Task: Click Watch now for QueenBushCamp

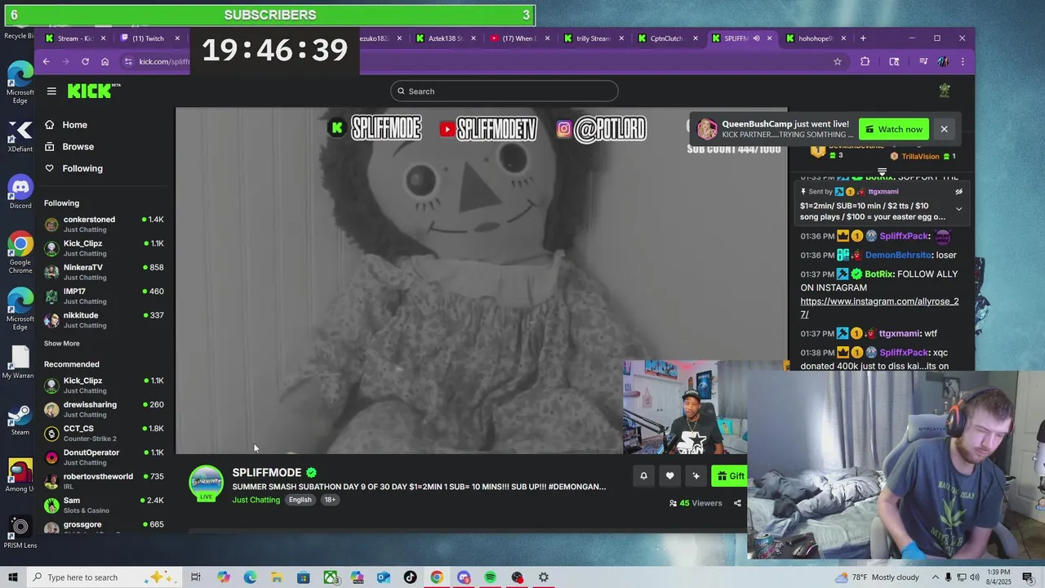Action: coord(893,129)
